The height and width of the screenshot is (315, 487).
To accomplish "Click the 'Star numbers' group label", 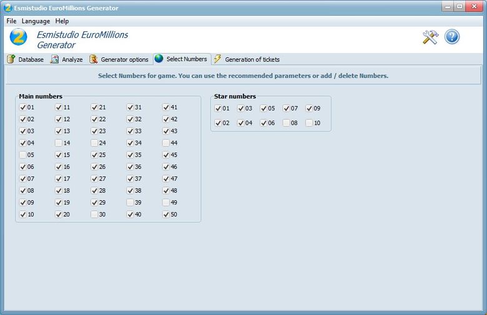I will tap(235, 97).
